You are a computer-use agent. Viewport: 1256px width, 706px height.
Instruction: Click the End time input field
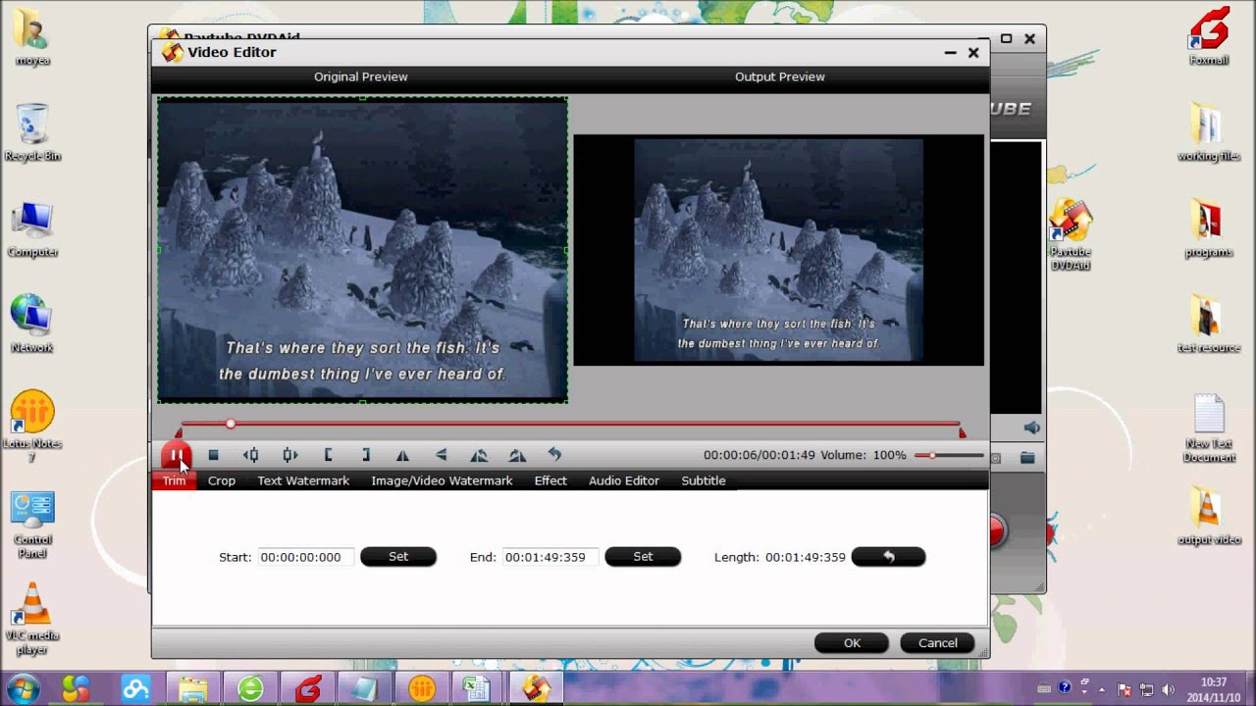tap(549, 557)
